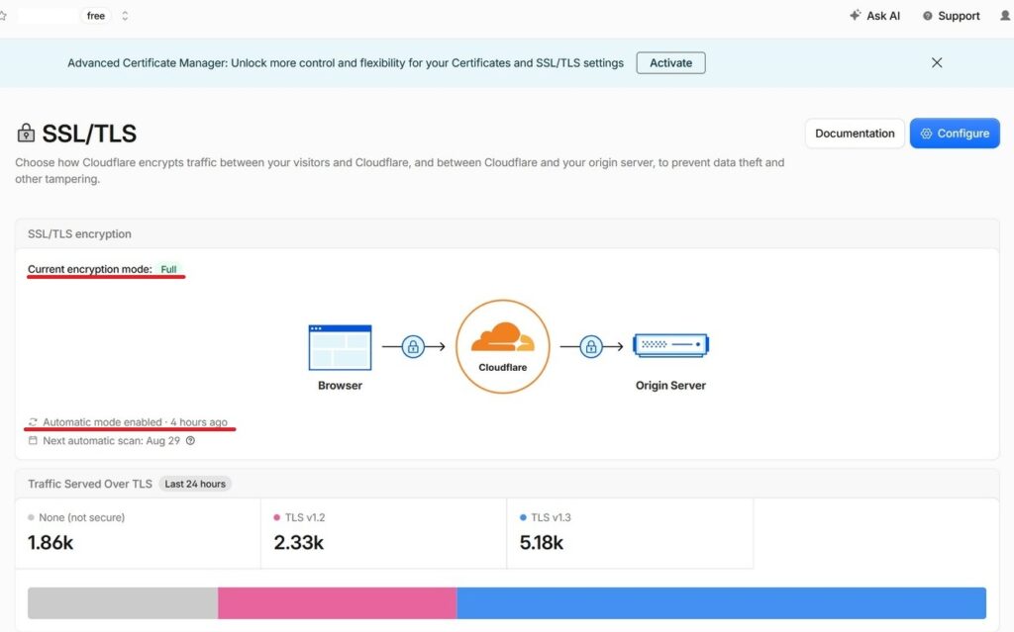Click the Browser window icon in diagram
Image resolution: width=1014 pixels, height=632 pixels.
tap(341, 347)
